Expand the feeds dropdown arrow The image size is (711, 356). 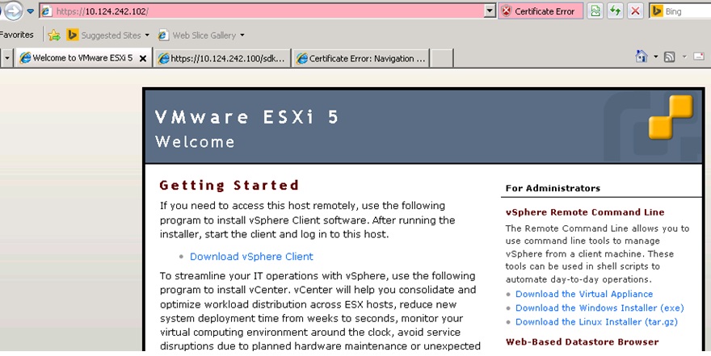(684, 57)
